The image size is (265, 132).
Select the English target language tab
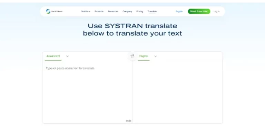pyautogui.click(x=144, y=56)
